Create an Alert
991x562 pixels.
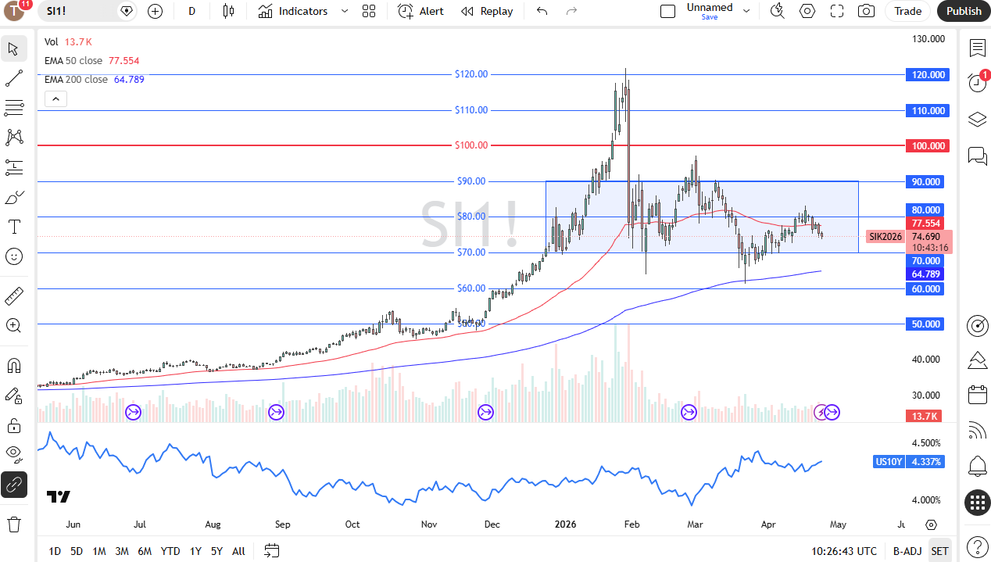420,11
